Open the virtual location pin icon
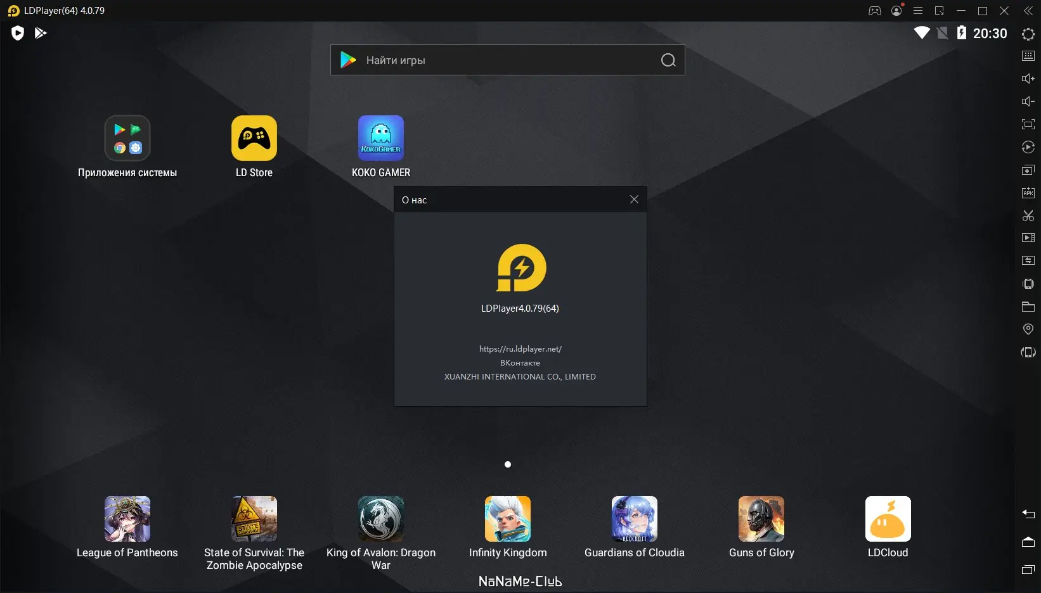 [x=1028, y=329]
